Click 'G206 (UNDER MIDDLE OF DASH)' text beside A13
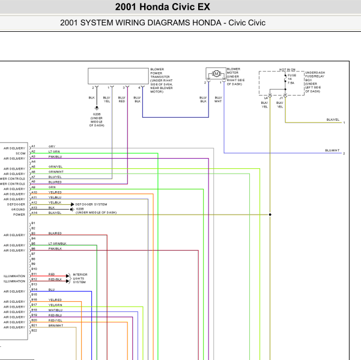 point(96,211)
